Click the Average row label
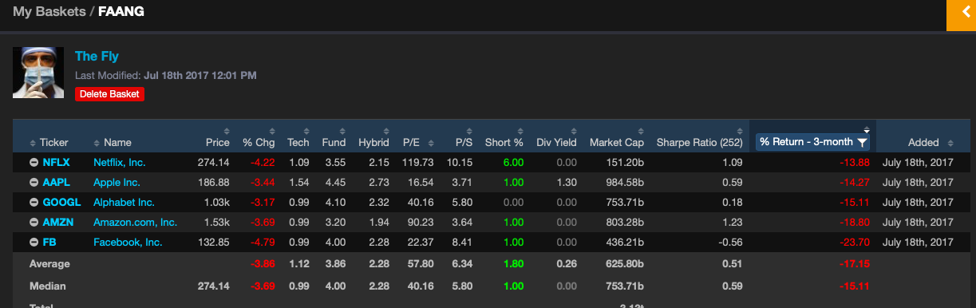The height and width of the screenshot is (308, 976). pyautogui.click(x=49, y=264)
